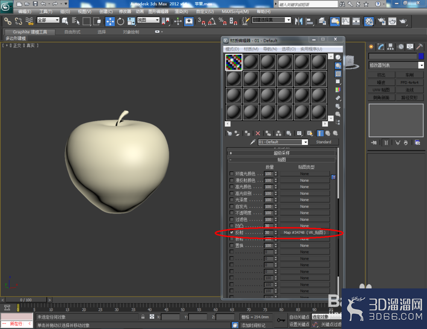The width and height of the screenshot is (427, 329).
Task: Click the Standard material type button
Action: click(324, 142)
